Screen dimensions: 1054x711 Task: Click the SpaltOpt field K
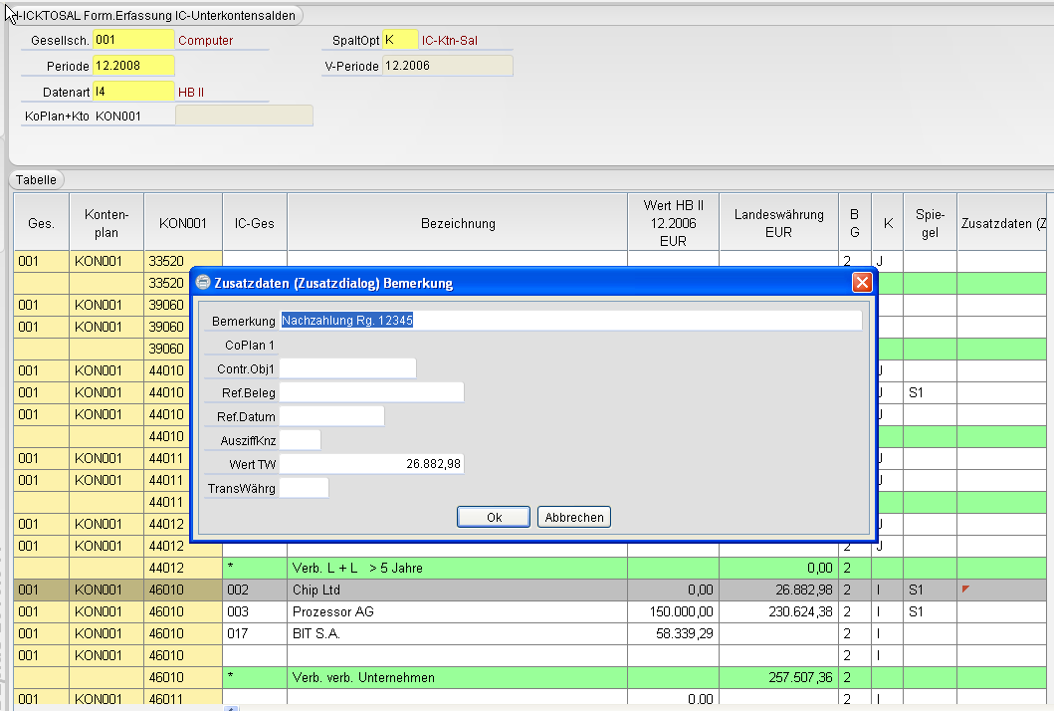(400, 40)
